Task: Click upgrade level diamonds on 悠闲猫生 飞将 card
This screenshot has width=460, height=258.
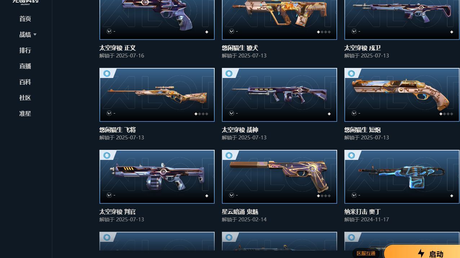Action: tap(201, 114)
